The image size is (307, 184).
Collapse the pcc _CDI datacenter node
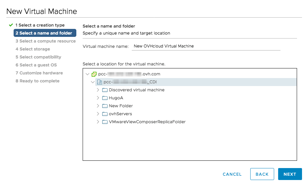tap(93, 82)
